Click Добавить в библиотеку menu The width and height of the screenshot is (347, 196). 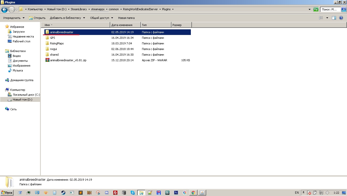tap(67, 18)
